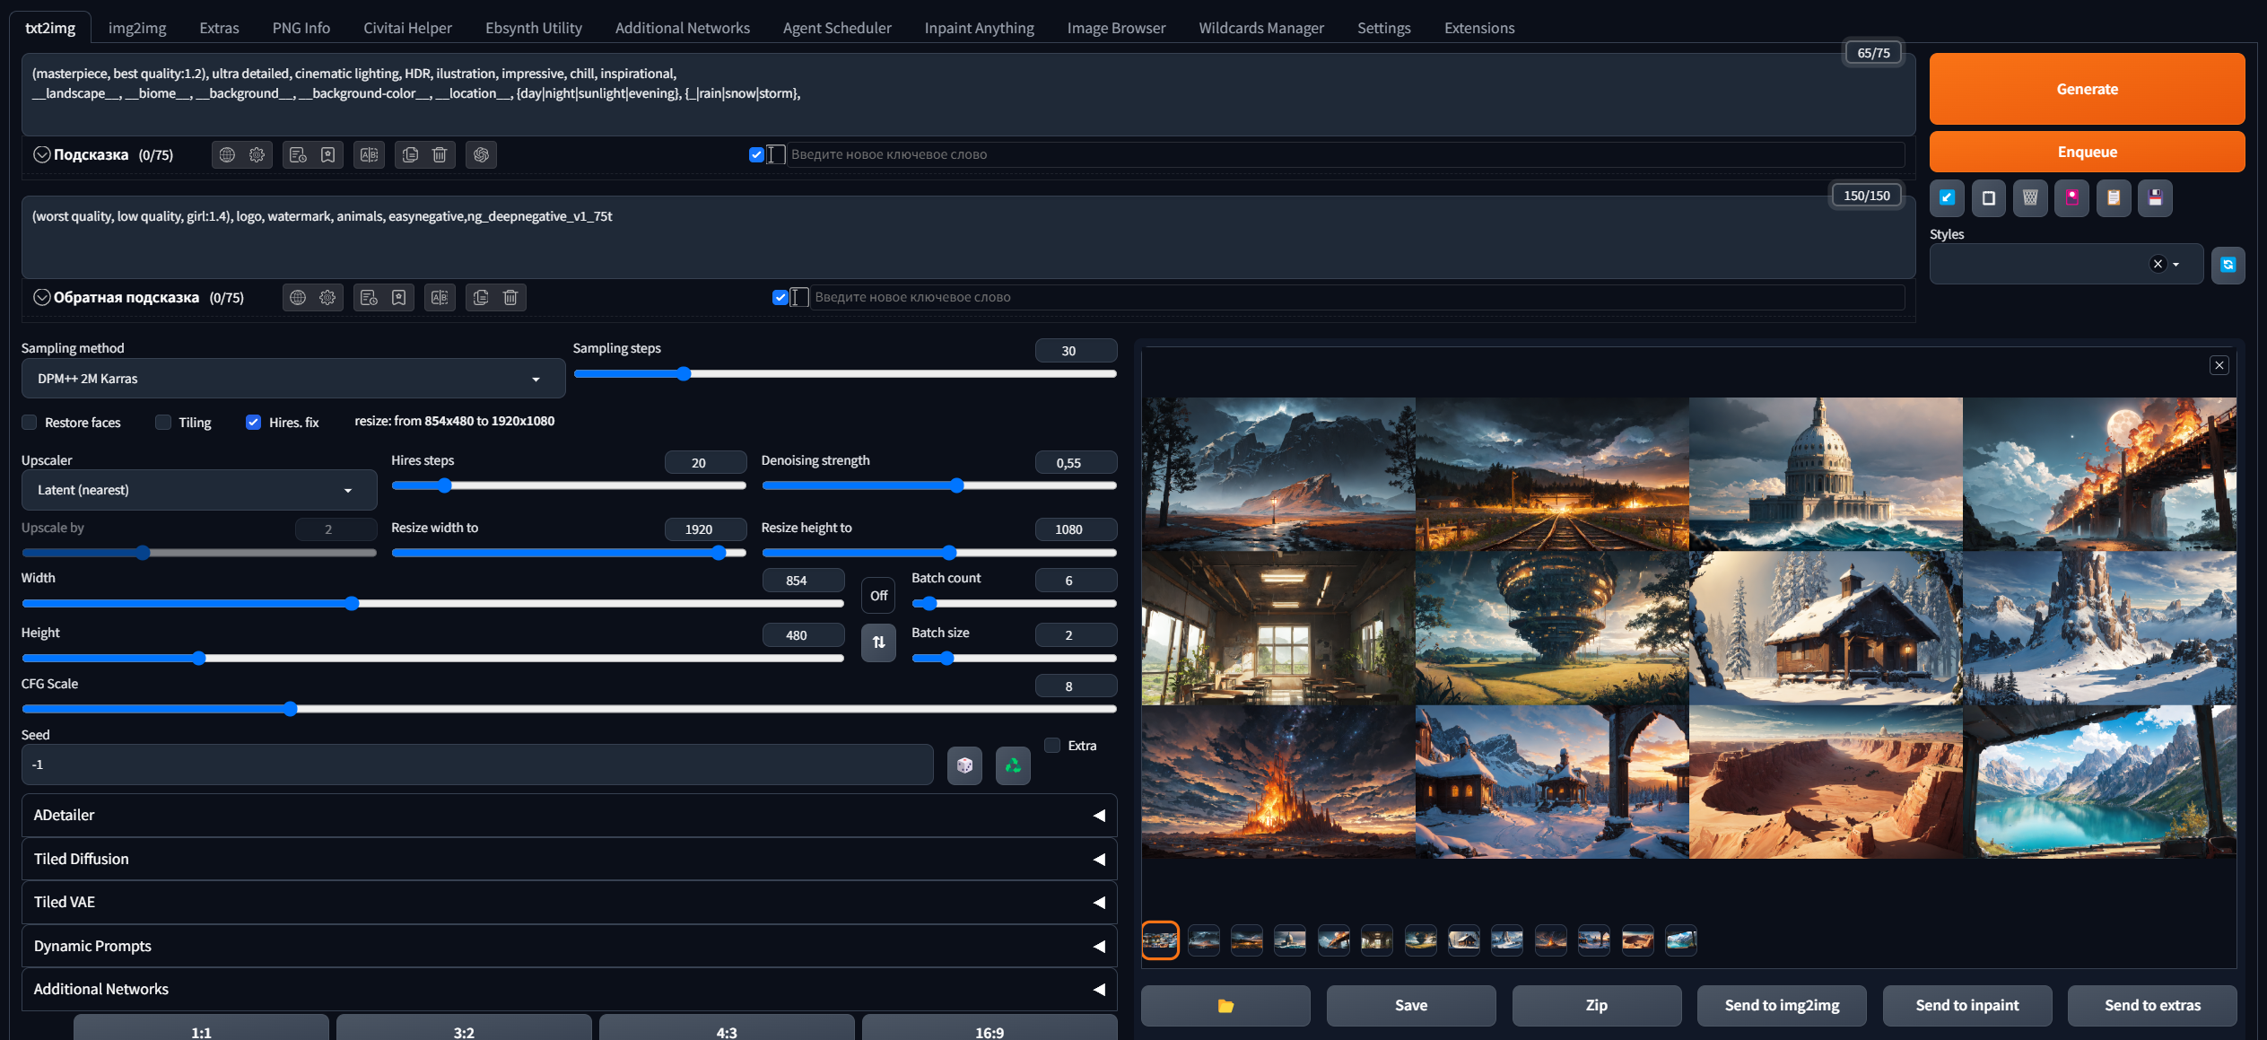
Task: Toggle the Hires. fix checkbox
Action: click(255, 421)
